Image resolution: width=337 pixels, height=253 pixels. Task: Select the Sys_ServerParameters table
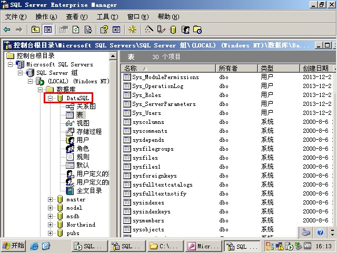[164, 104]
